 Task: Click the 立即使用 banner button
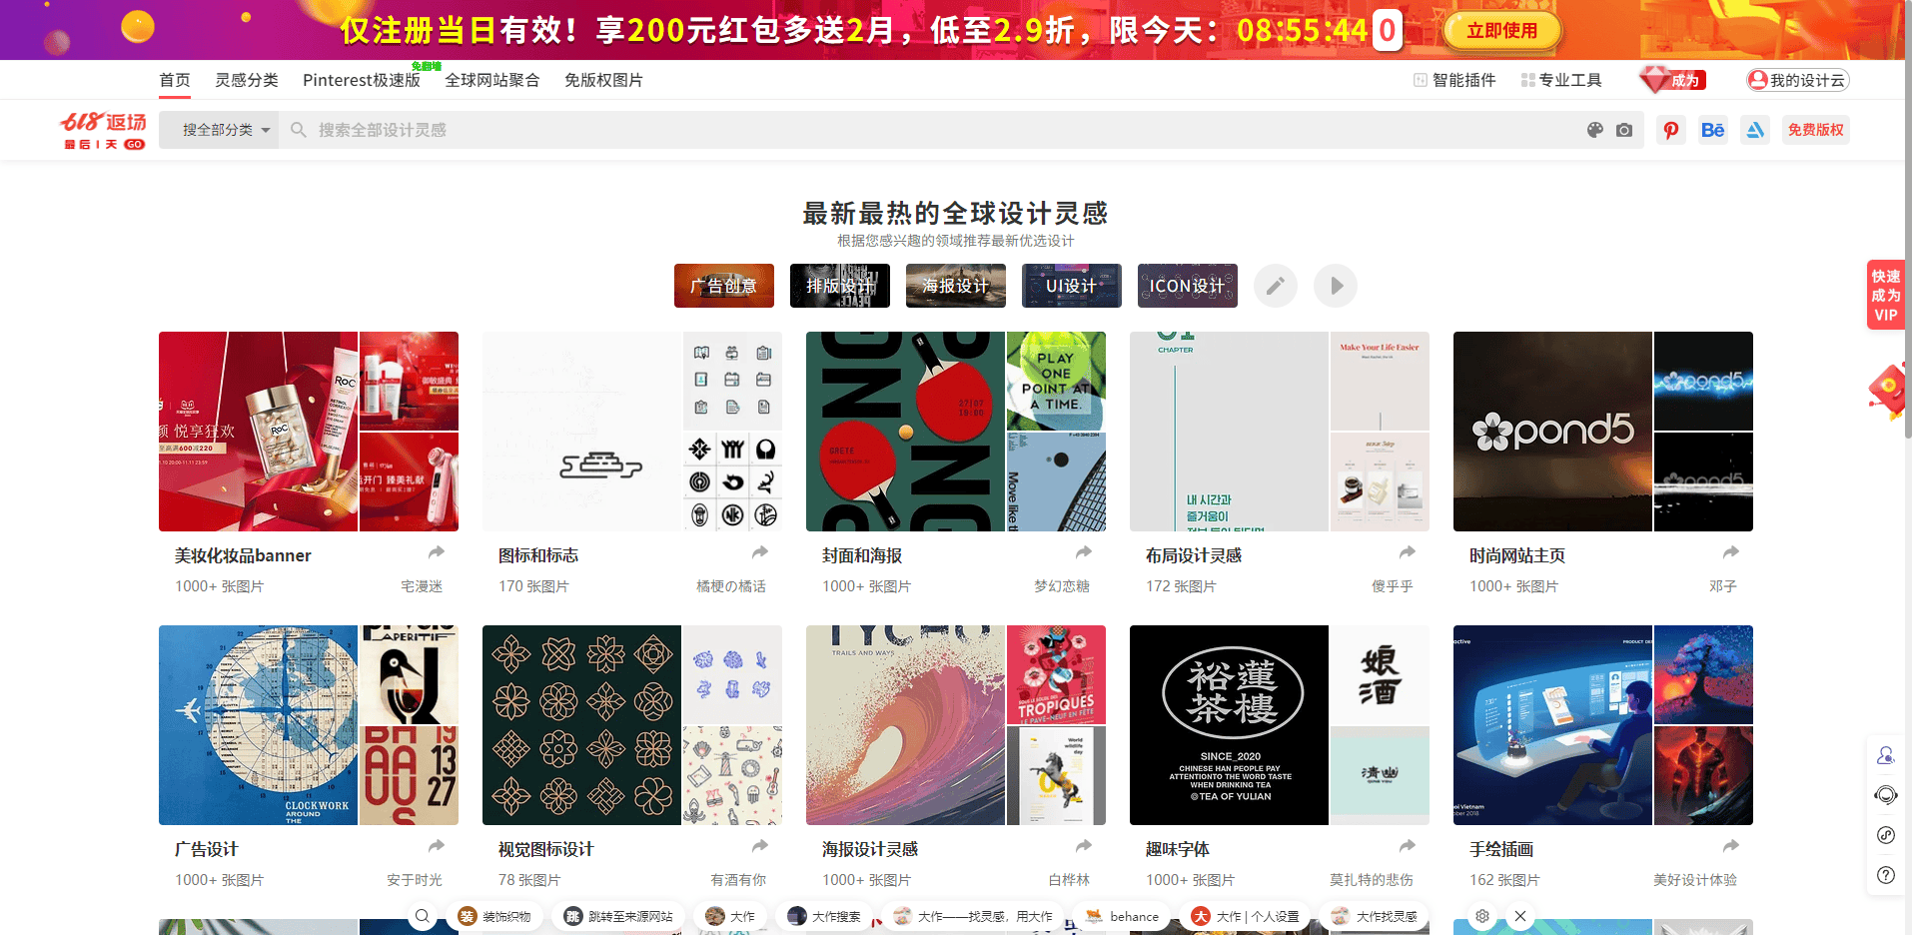tap(1501, 31)
